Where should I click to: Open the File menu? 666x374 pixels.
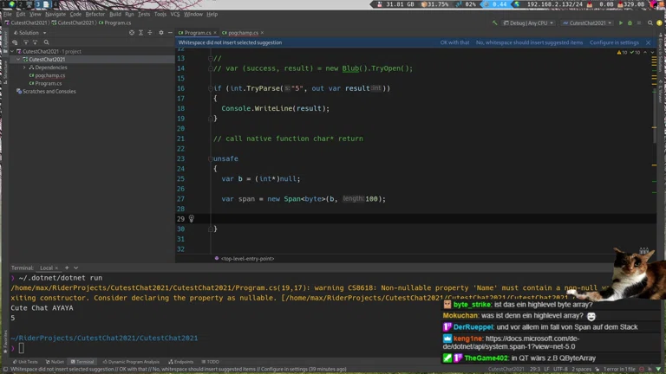[8, 14]
